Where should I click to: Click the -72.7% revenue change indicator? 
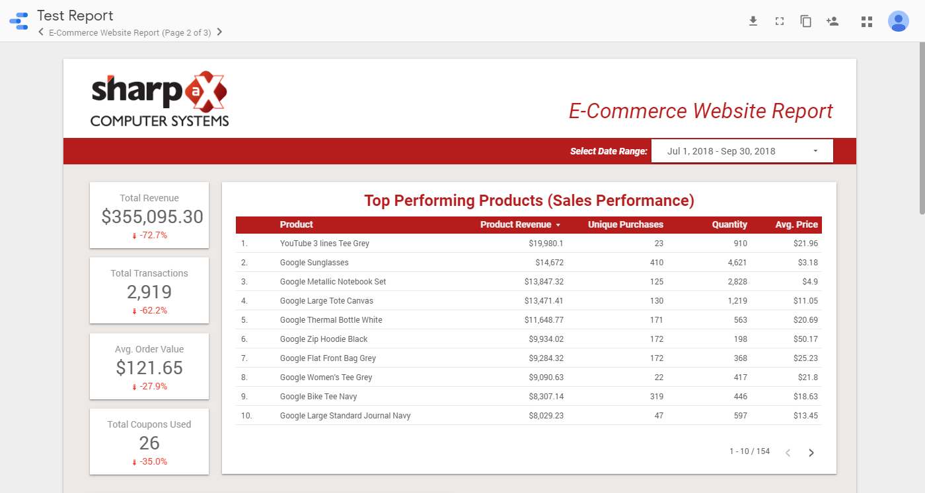click(149, 235)
